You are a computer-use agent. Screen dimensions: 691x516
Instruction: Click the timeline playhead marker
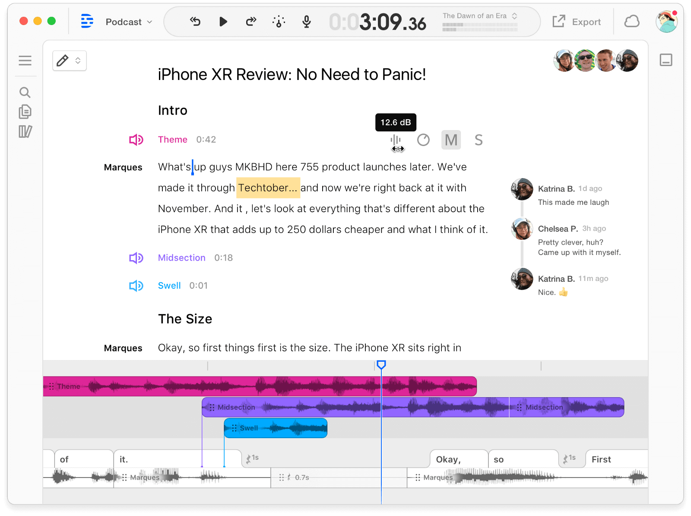coord(381,365)
